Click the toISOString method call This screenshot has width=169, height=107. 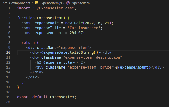82,52
